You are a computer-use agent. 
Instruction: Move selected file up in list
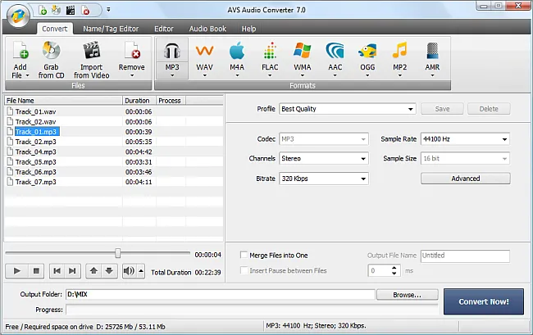pyautogui.click(x=93, y=271)
